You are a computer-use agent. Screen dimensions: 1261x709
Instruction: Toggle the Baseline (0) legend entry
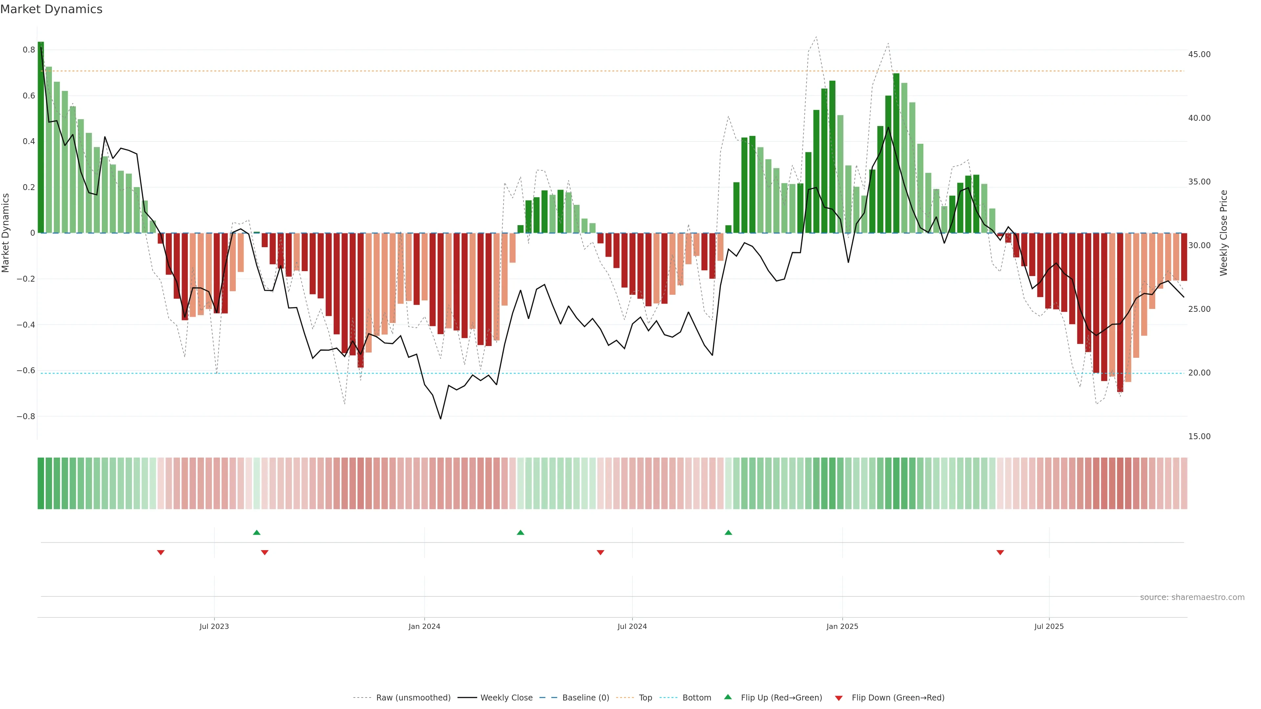coord(586,698)
